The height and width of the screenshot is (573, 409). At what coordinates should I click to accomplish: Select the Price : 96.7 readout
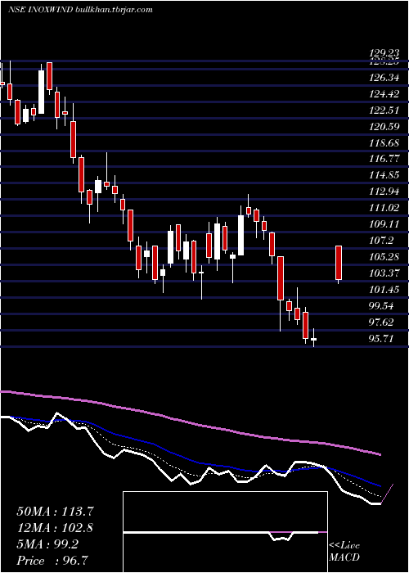[x=52, y=561]
